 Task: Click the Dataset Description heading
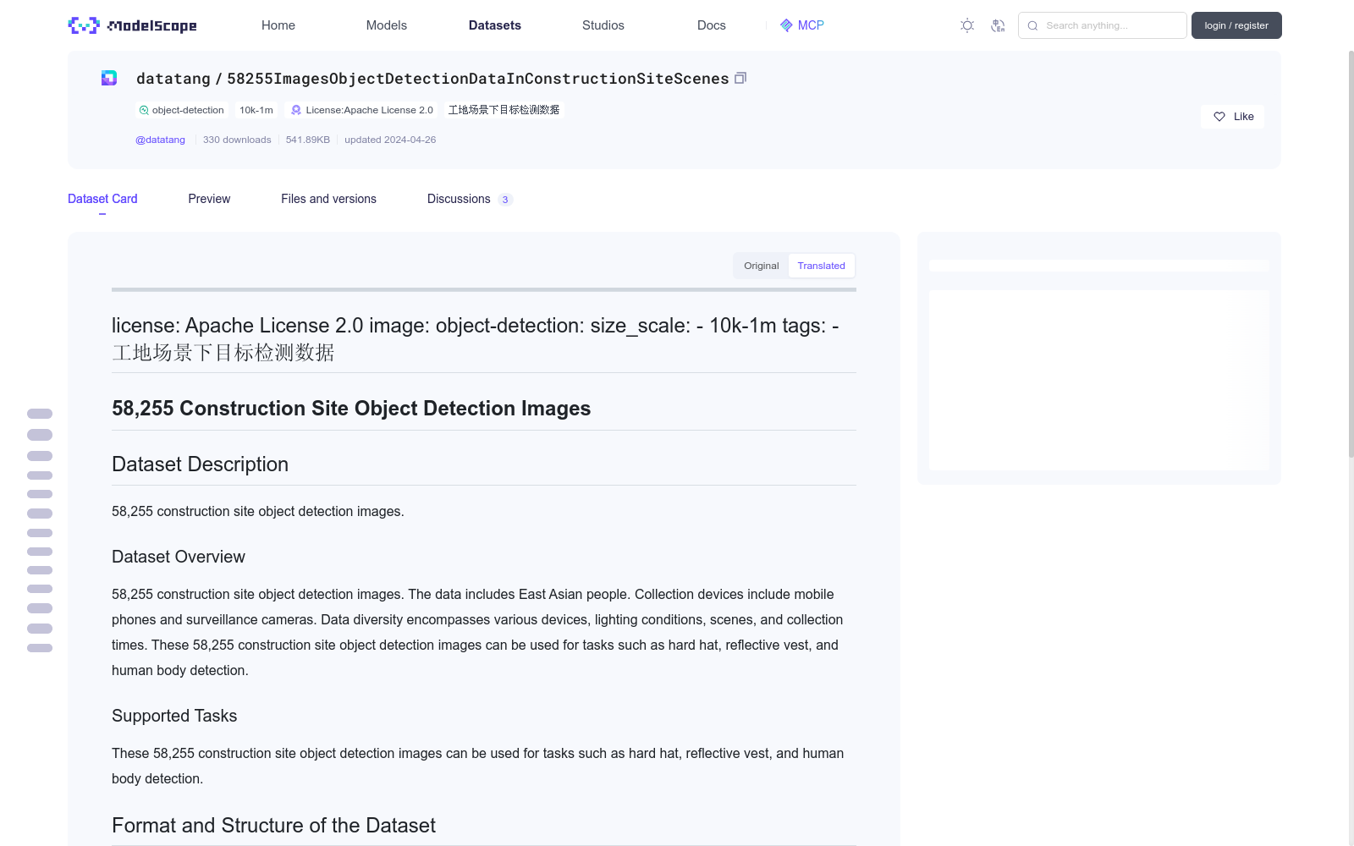tap(200, 464)
